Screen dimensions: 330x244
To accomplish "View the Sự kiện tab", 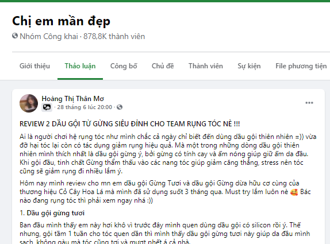I will [249, 66].
